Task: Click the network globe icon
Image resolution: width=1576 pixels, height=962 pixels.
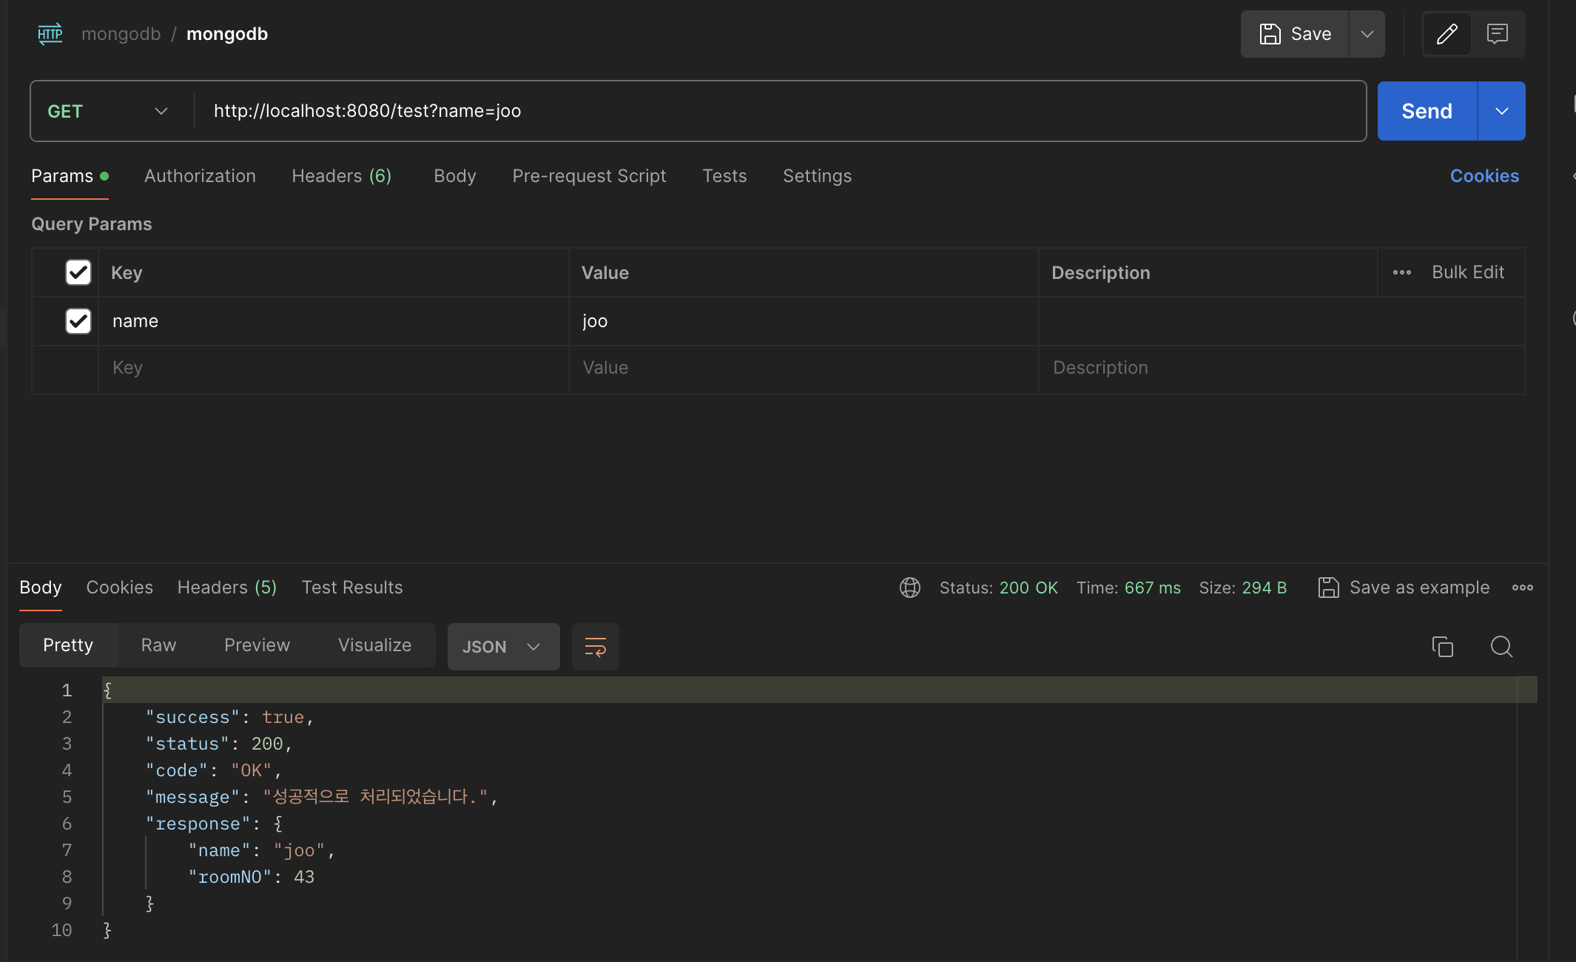Action: coord(909,588)
